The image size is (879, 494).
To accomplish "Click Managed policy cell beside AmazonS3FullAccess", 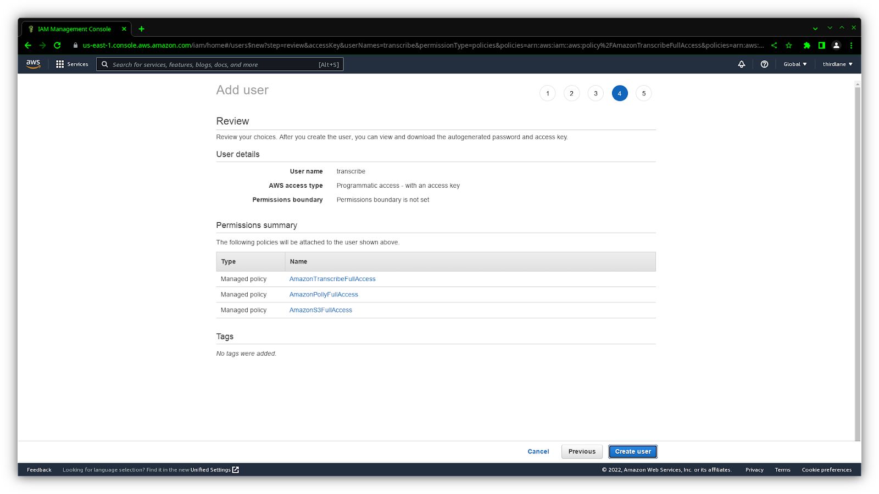I will coord(244,310).
